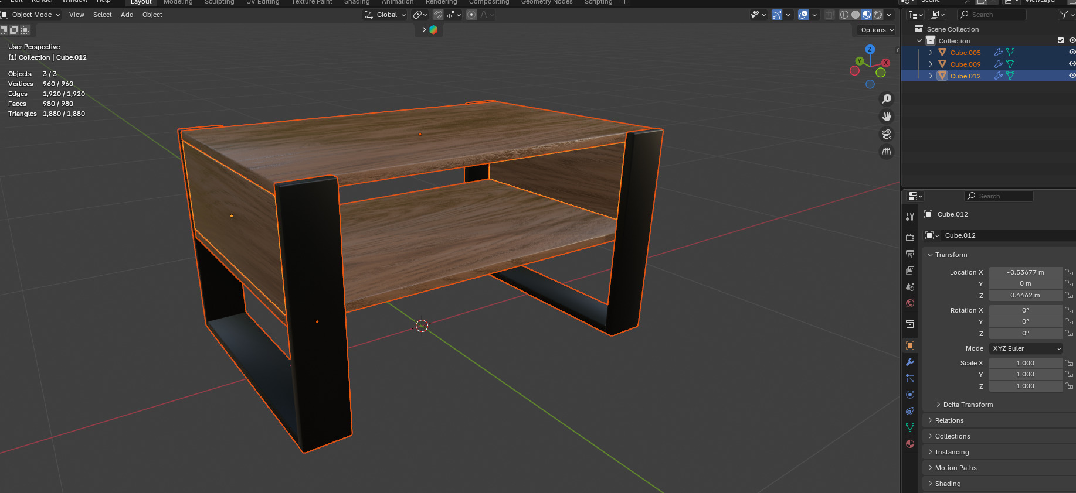Open the Physics properties tab
This screenshot has height=493, width=1076.
910,395
